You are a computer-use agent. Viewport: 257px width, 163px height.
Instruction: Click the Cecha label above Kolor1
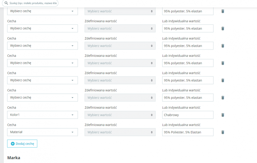pyautogui.click(x=12, y=108)
